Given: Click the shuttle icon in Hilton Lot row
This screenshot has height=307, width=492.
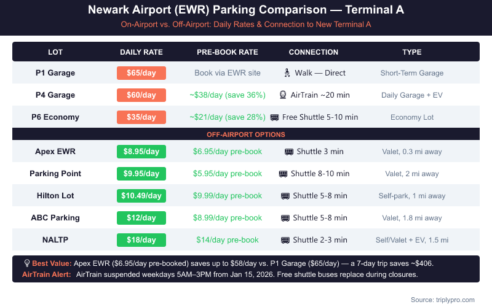Looking at the screenshot, I should [285, 196].
